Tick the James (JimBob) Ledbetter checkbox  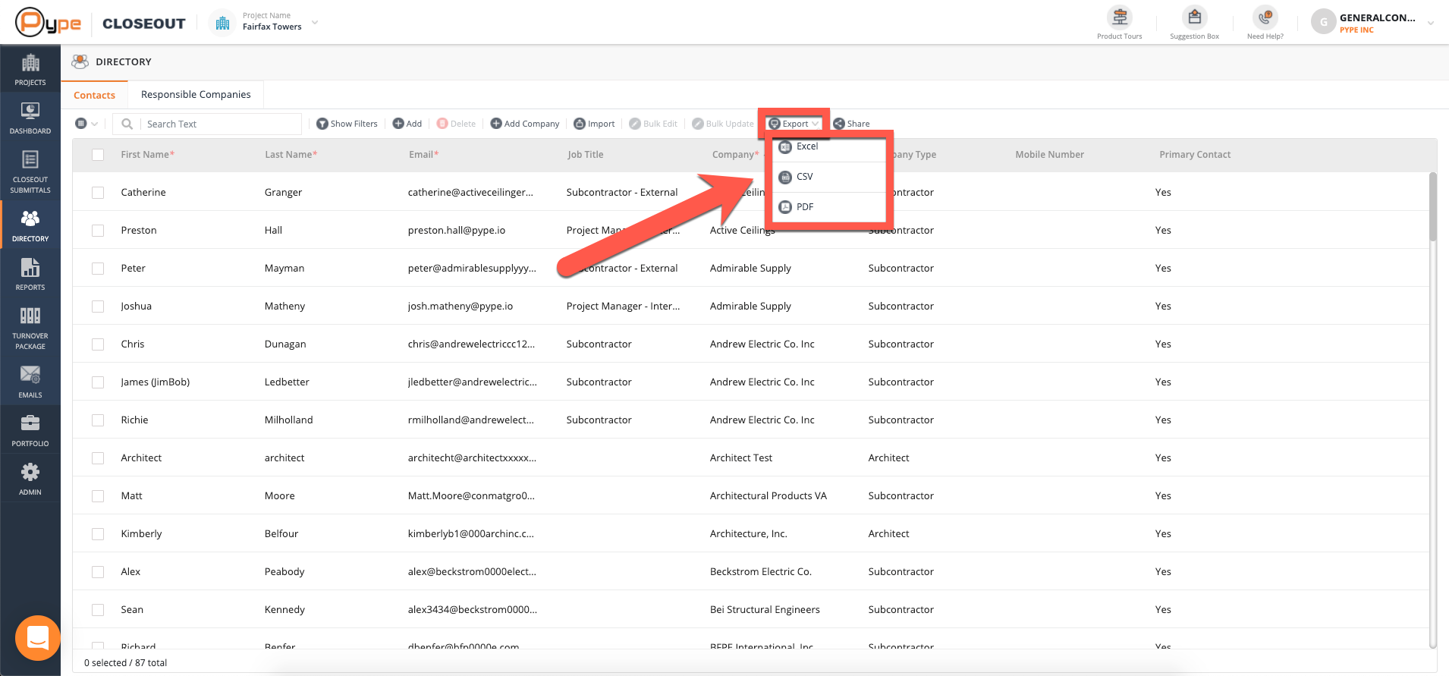tap(98, 382)
